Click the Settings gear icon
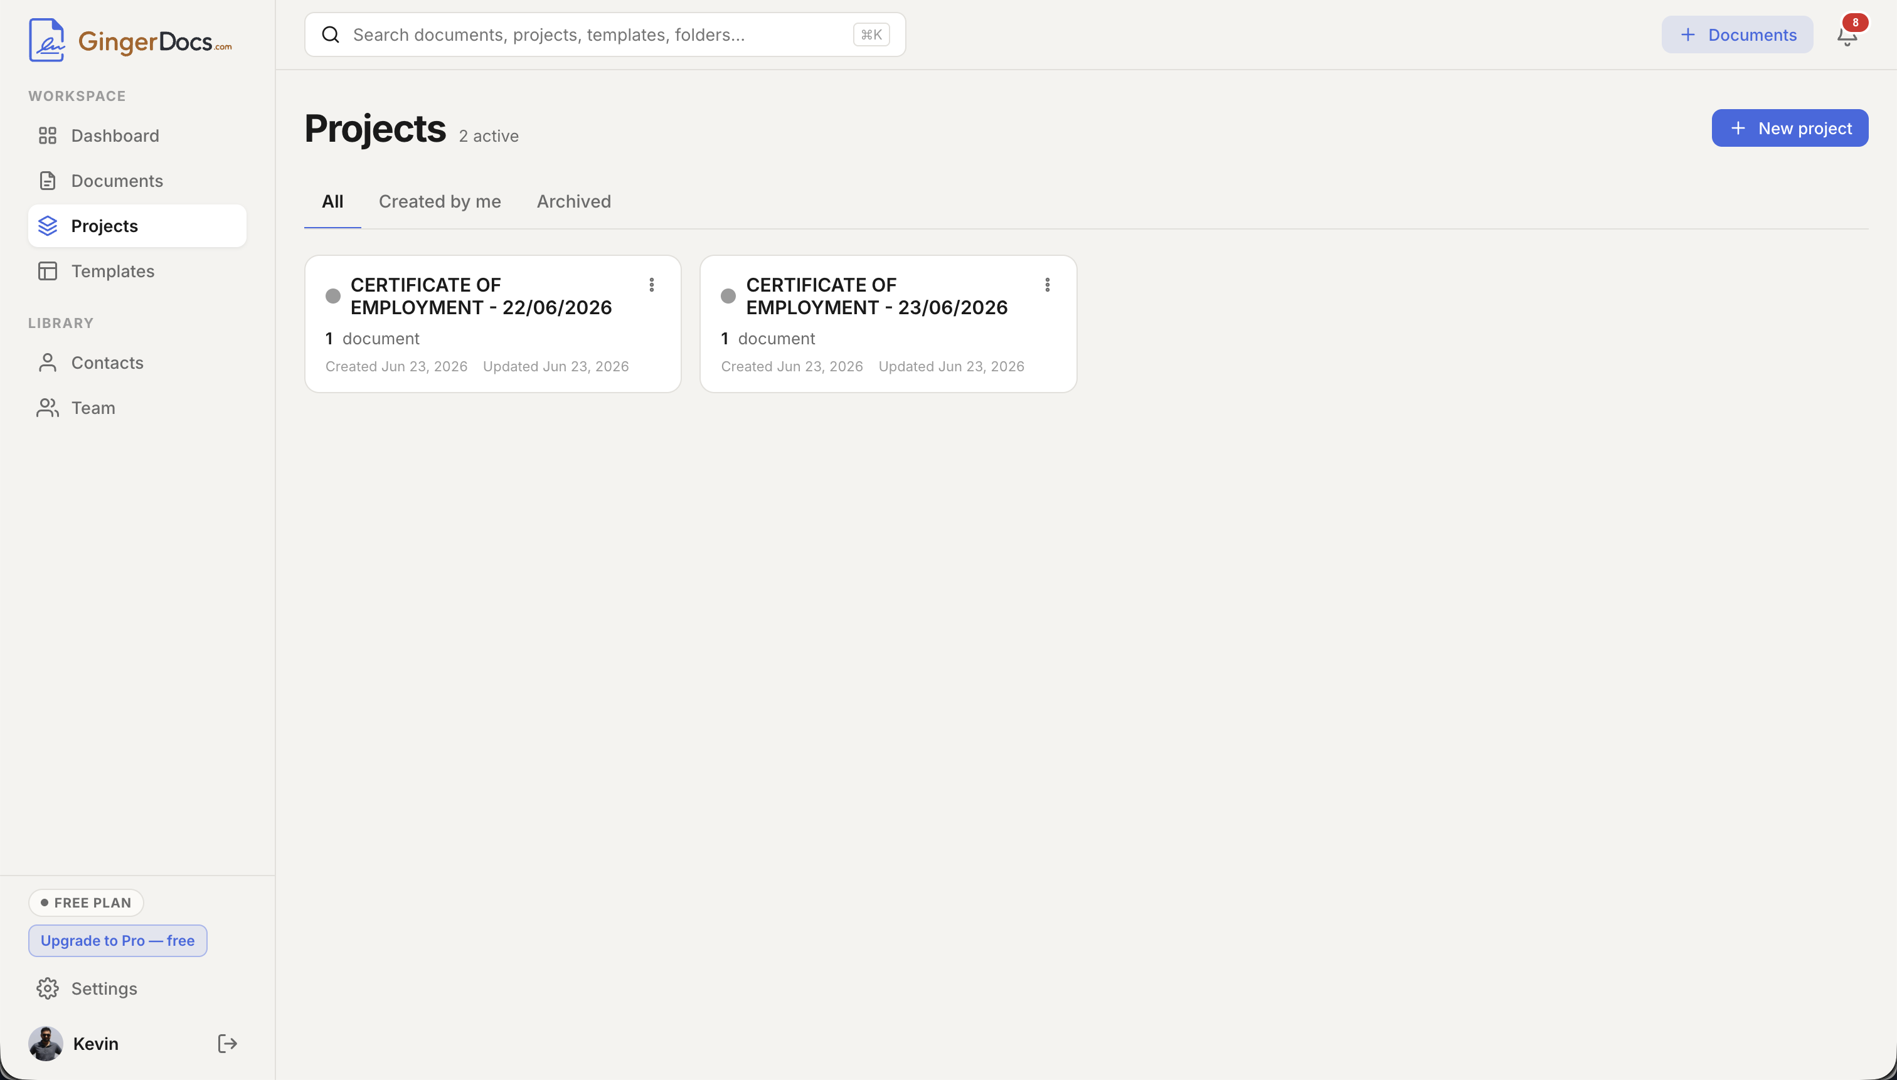 point(48,989)
